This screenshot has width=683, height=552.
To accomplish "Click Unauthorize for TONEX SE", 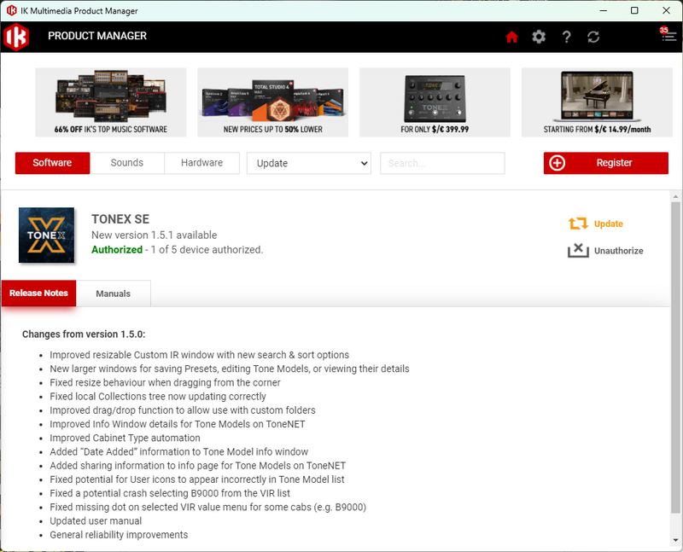I will pos(618,251).
